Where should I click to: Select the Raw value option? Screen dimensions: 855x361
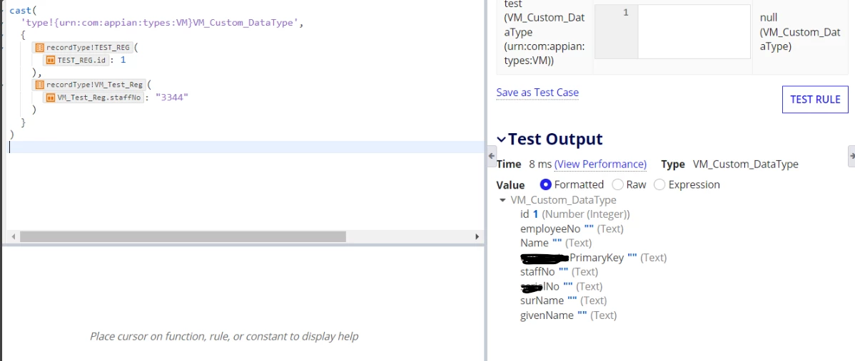[618, 185]
